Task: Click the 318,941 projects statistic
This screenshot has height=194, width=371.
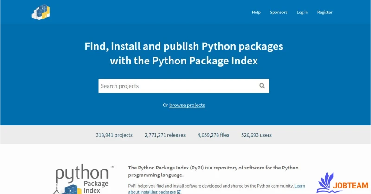Action: point(114,135)
